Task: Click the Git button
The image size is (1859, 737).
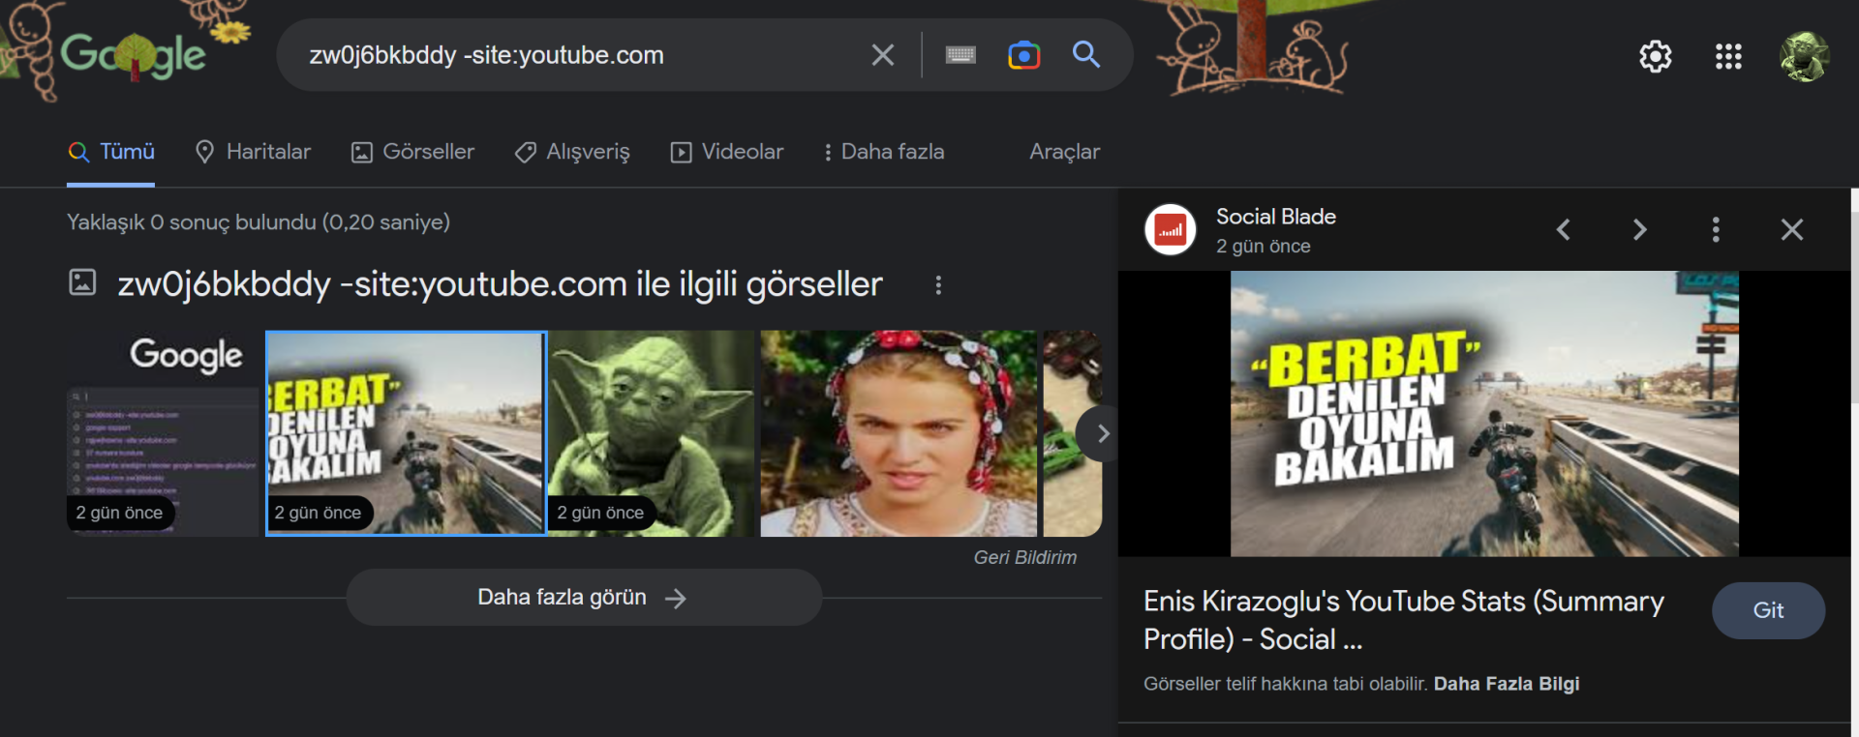Action: tap(1768, 610)
